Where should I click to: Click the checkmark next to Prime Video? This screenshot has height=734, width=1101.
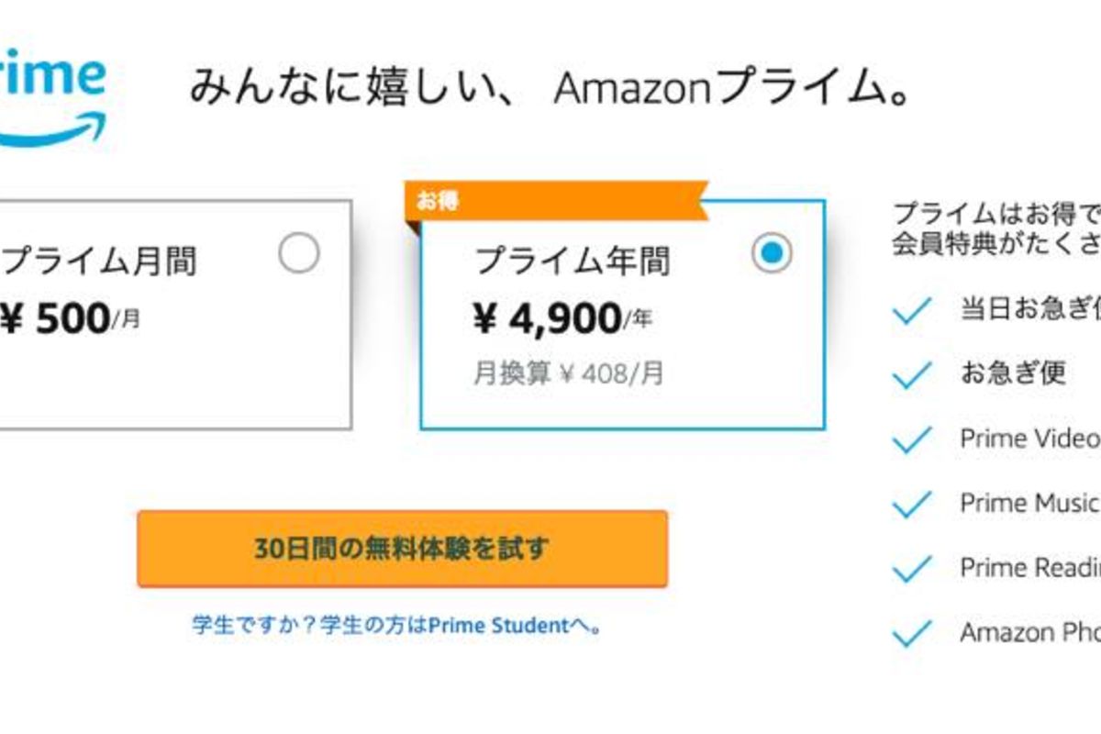point(913,439)
